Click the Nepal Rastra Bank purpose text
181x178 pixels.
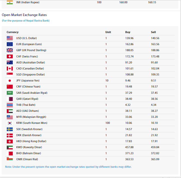26,21
